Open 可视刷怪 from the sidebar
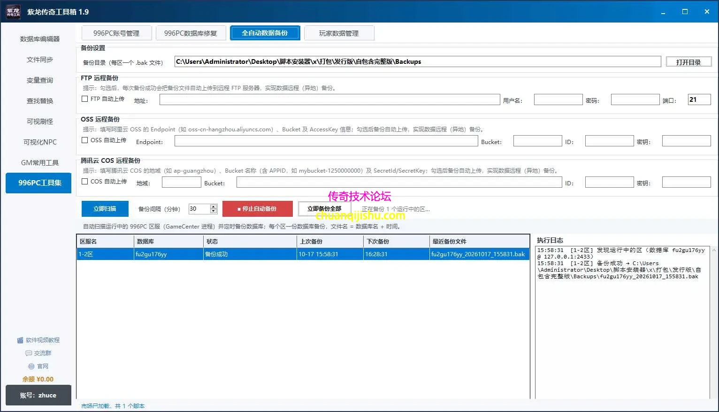719x412 pixels. [x=39, y=122]
